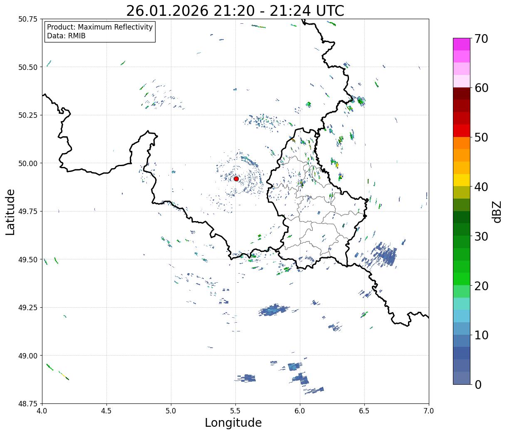Screen dimensions: 507x433
Task: Click the latitude tick label 50.25
Action: click(28, 115)
